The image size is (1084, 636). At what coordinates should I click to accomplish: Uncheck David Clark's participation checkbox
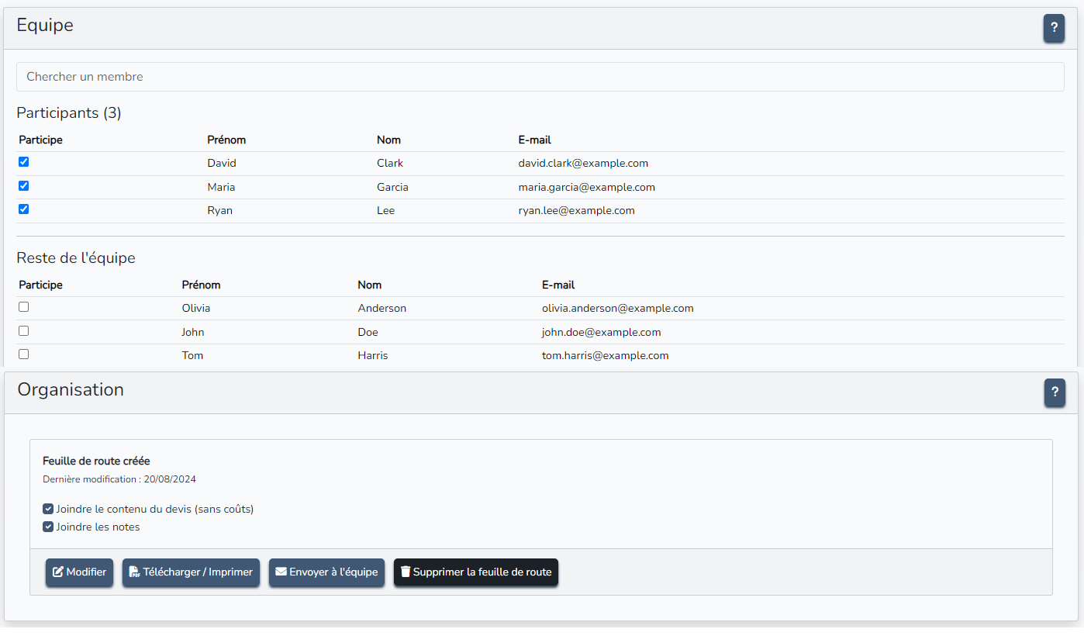tap(24, 162)
